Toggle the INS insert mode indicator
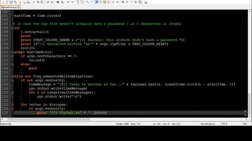Image resolution: width=252 pixels, height=141 pixels. (x=245, y=124)
